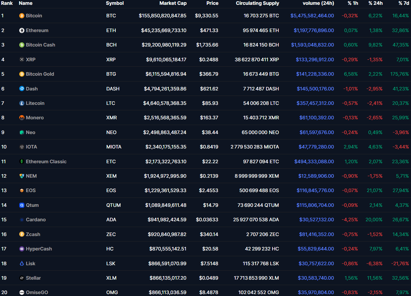Viewport: 411px width, 296px height.
Task: Open Ethereum Classic volume $494,333,088.00 link
Action: 314,162
